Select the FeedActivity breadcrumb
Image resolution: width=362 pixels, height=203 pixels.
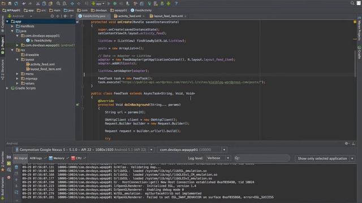[x=141, y=10]
